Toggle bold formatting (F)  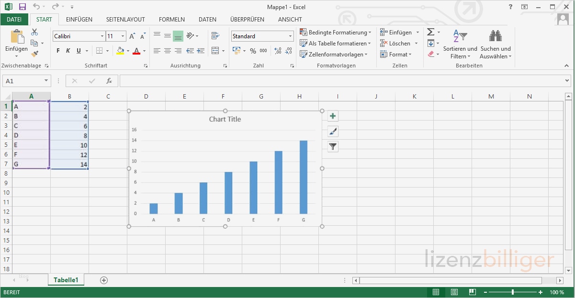58,51
